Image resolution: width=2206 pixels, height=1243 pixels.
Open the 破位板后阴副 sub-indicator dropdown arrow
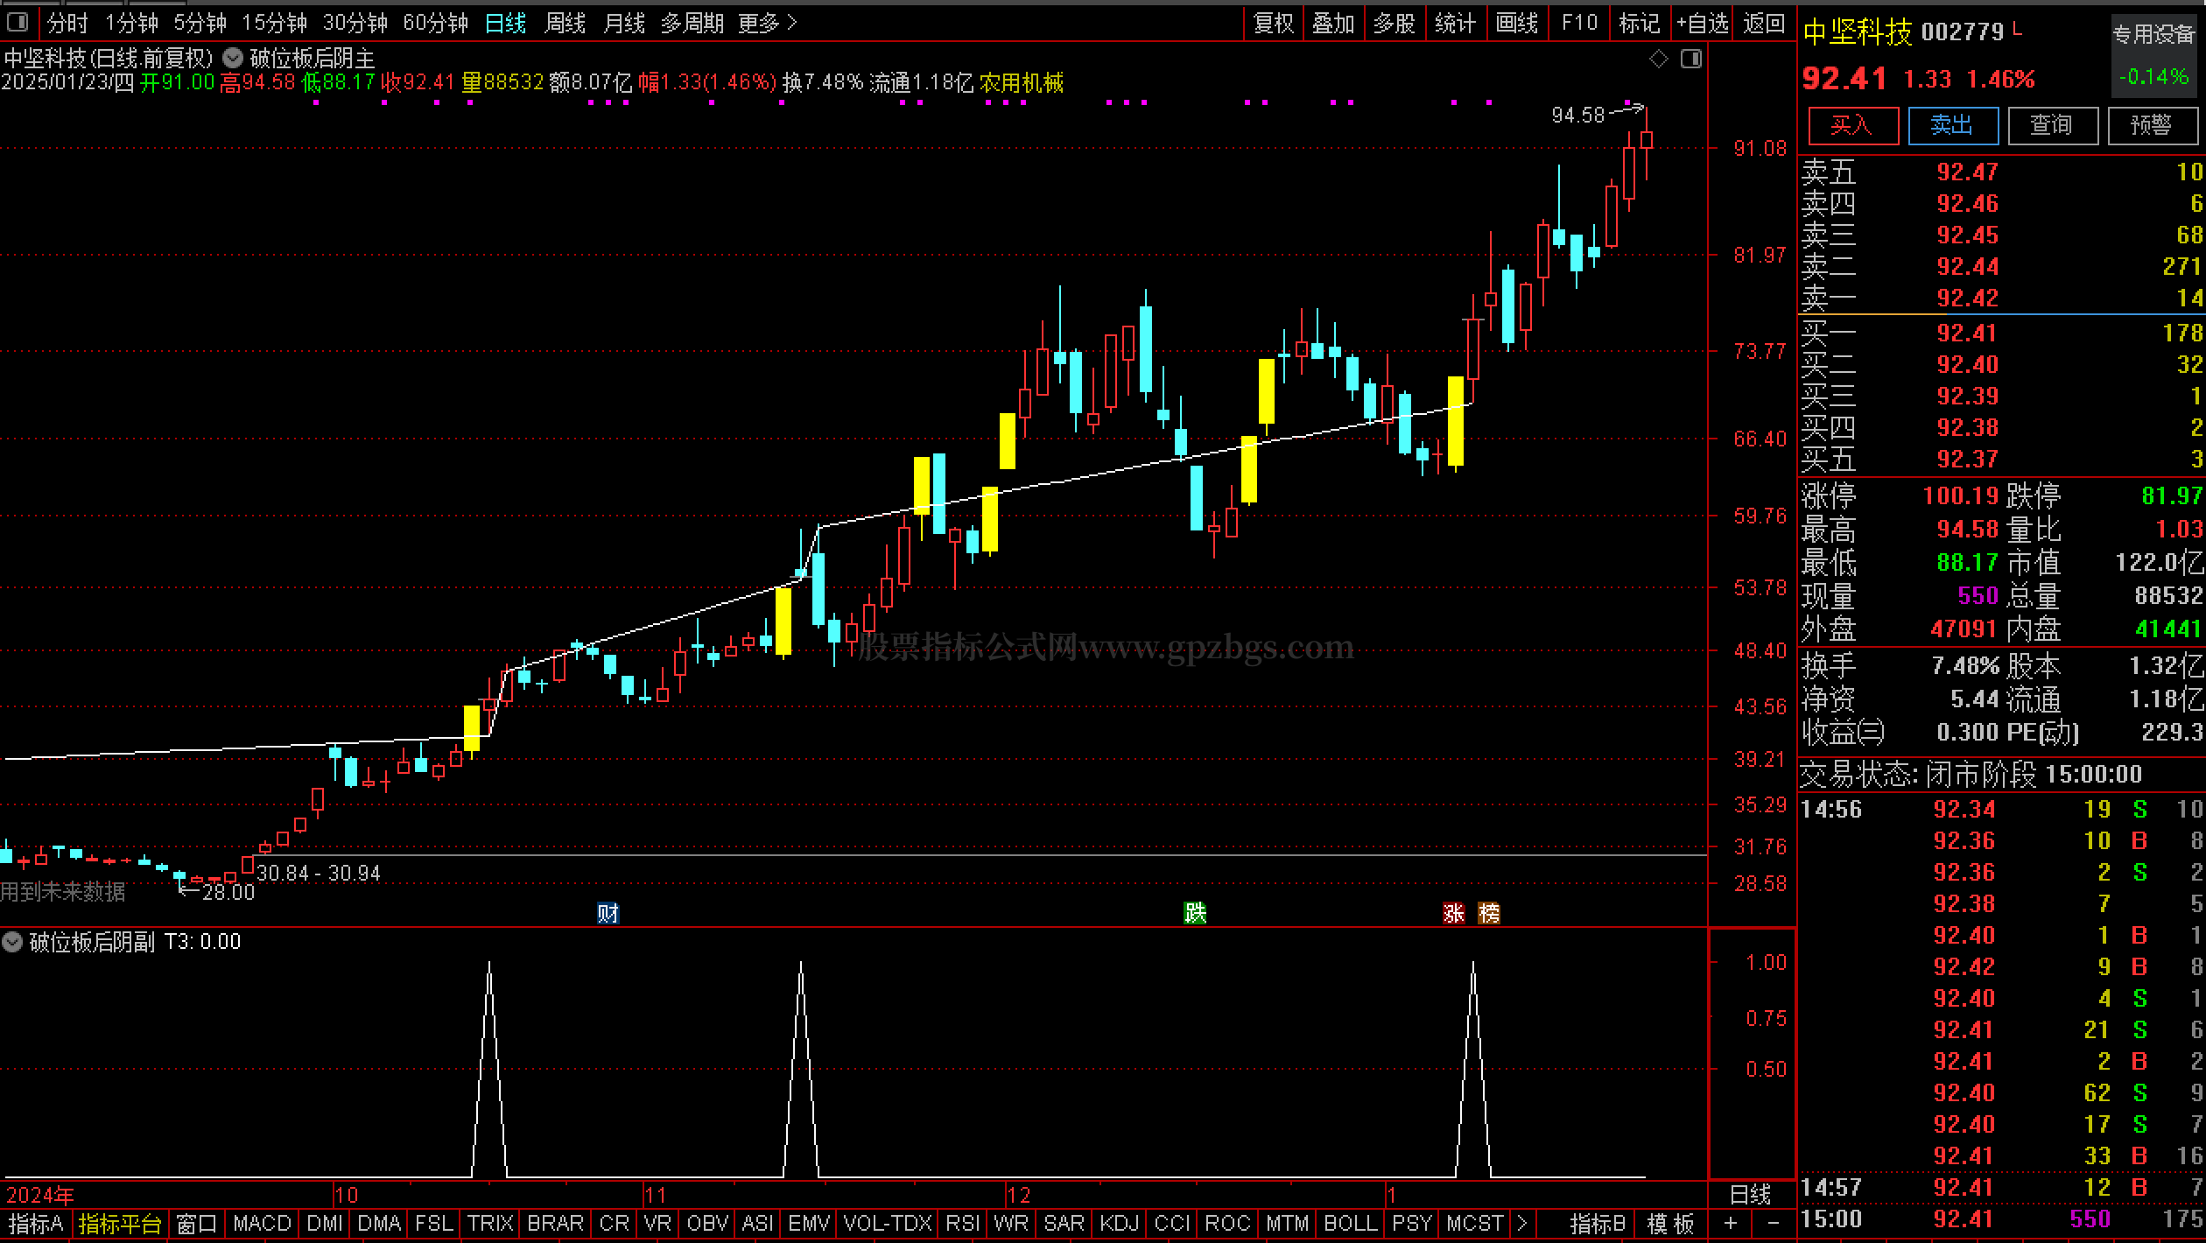click(x=12, y=942)
